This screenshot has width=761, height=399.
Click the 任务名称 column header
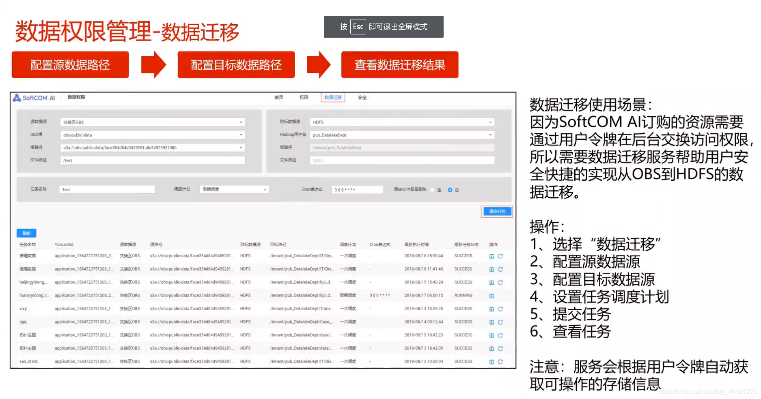coord(28,245)
